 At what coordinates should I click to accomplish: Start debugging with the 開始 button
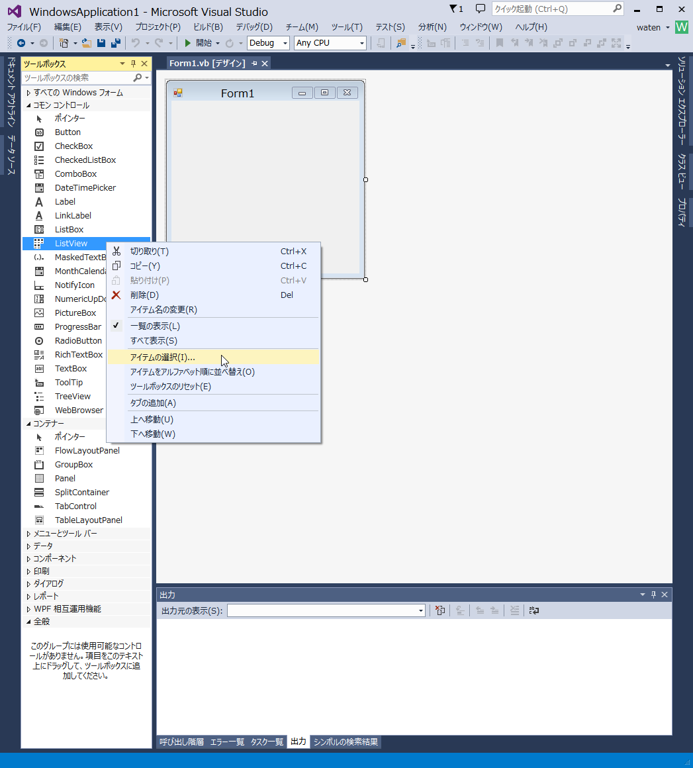point(199,43)
